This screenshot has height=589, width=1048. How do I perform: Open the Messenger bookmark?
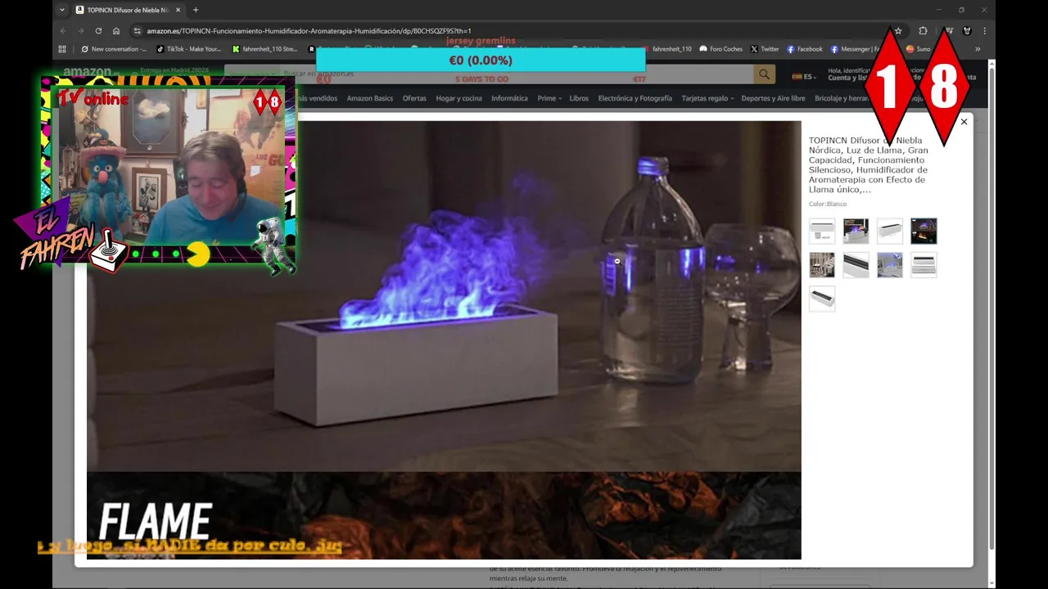click(x=854, y=49)
